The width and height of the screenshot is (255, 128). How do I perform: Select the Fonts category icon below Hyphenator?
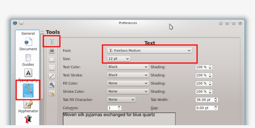[28, 119]
